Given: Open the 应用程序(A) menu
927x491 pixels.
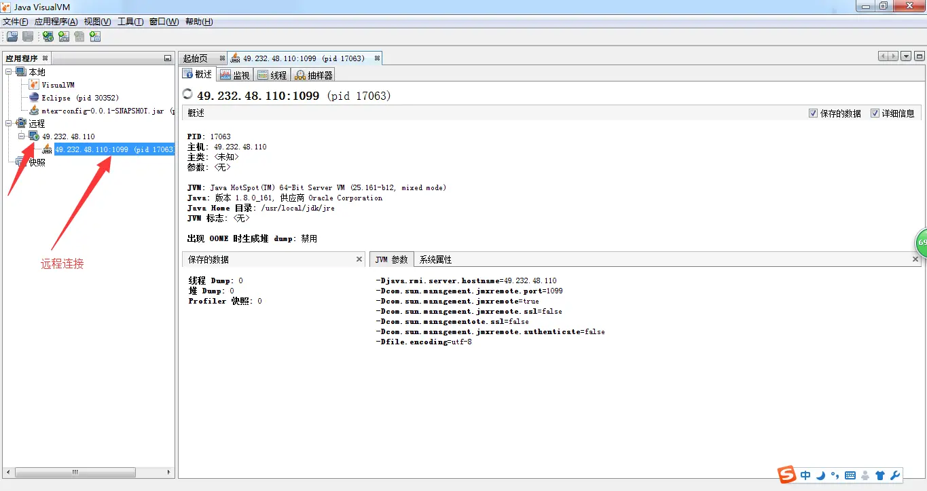Looking at the screenshot, I should (56, 22).
